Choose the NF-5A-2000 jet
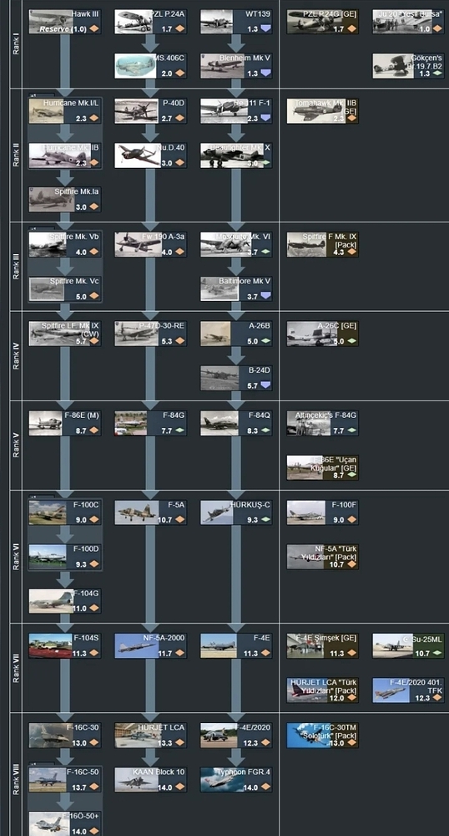Viewport: 449px width, 836px height. click(150, 645)
